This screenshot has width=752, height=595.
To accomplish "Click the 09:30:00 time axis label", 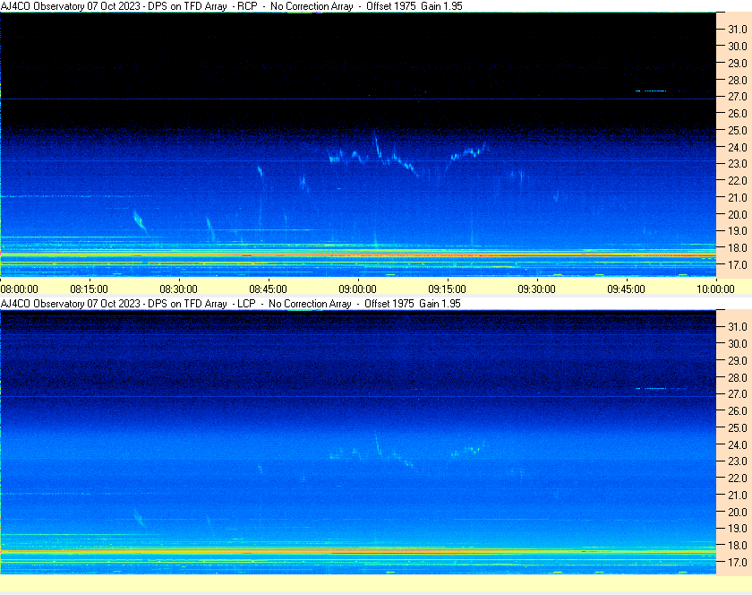I will point(536,289).
